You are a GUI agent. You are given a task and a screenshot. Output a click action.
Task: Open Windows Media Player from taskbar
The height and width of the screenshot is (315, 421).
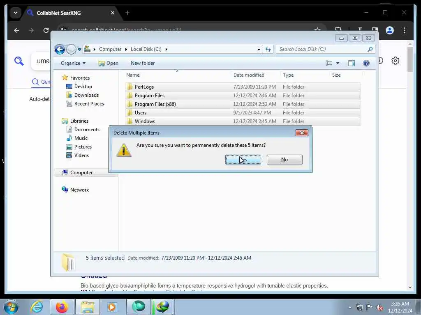[x=112, y=307]
